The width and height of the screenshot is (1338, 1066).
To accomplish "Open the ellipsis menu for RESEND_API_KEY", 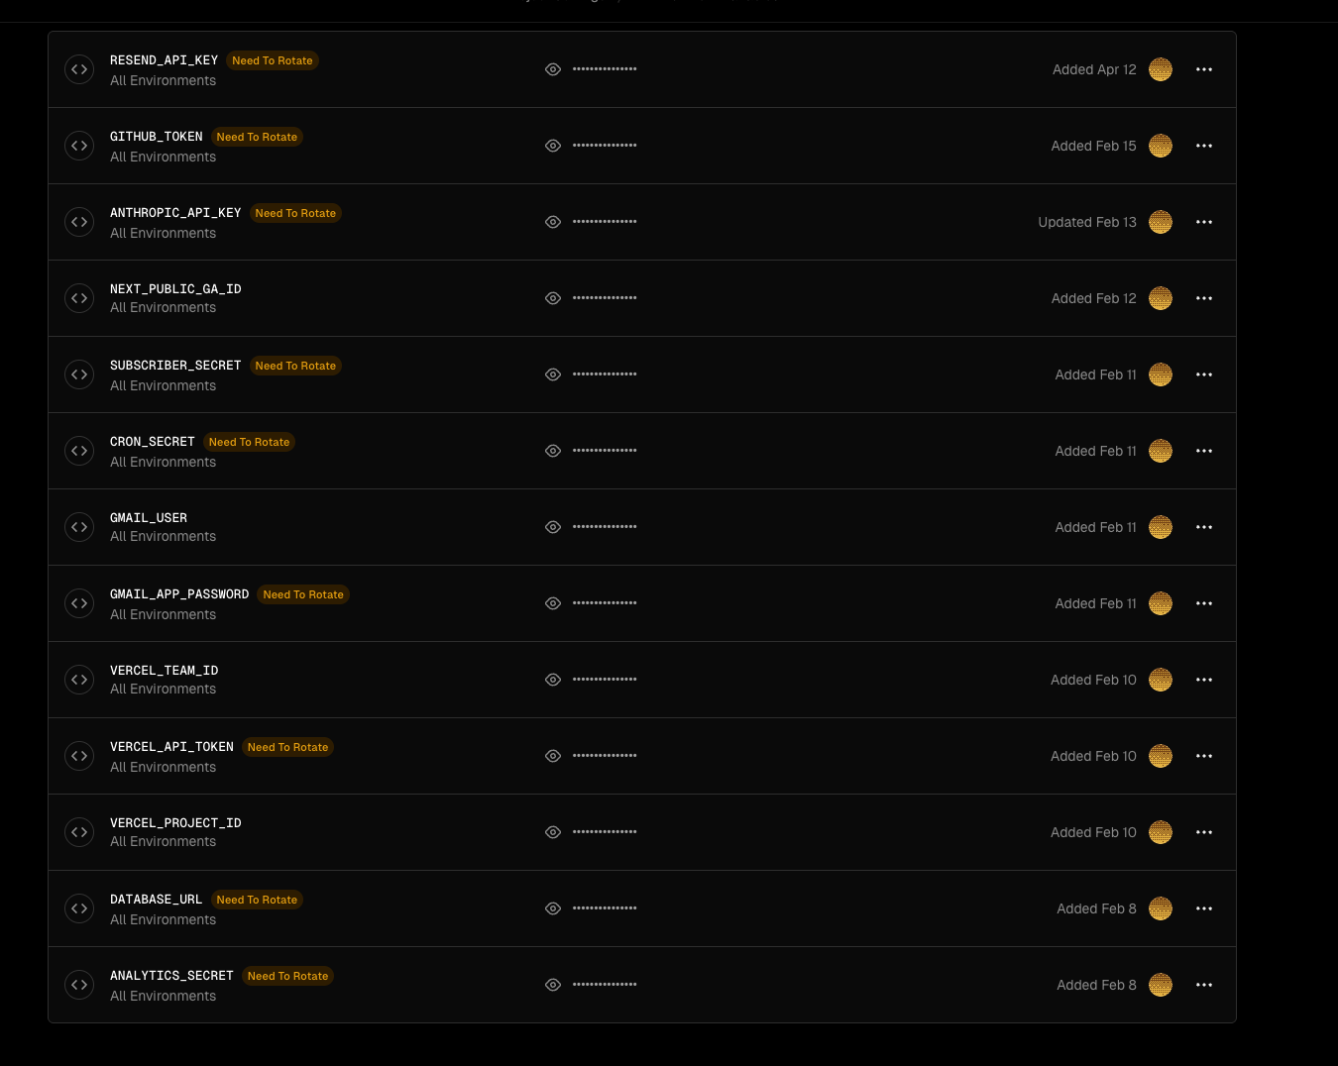I will point(1204,69).
